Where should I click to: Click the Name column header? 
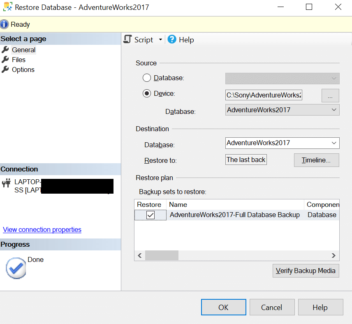pos(235,204)
